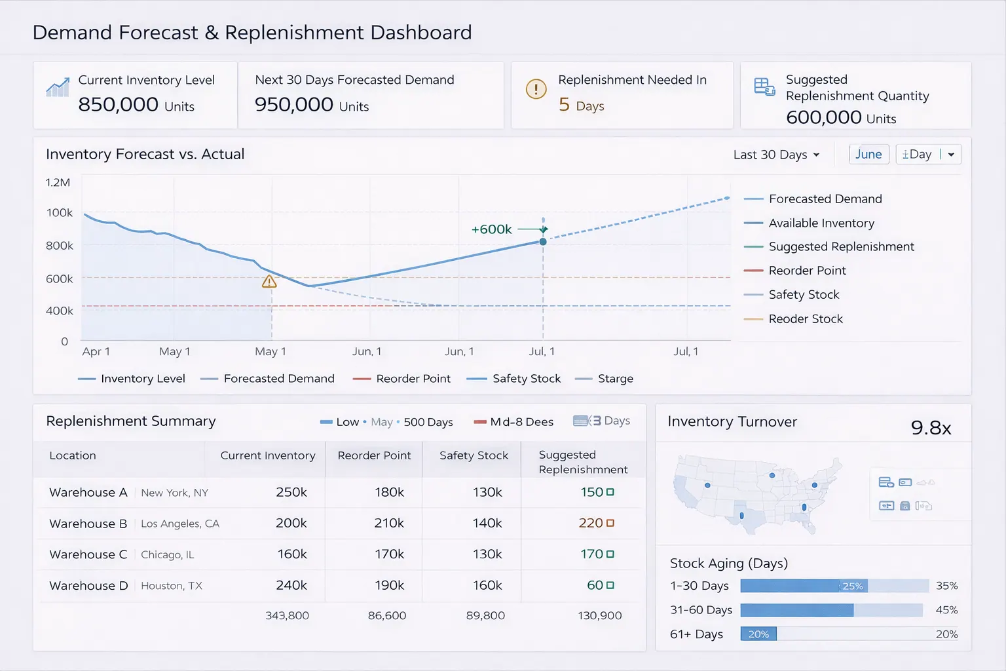The image size is (1006, 671).
Task: Click the 9.8x Inventory Turnover value
Action: (931, 427)
